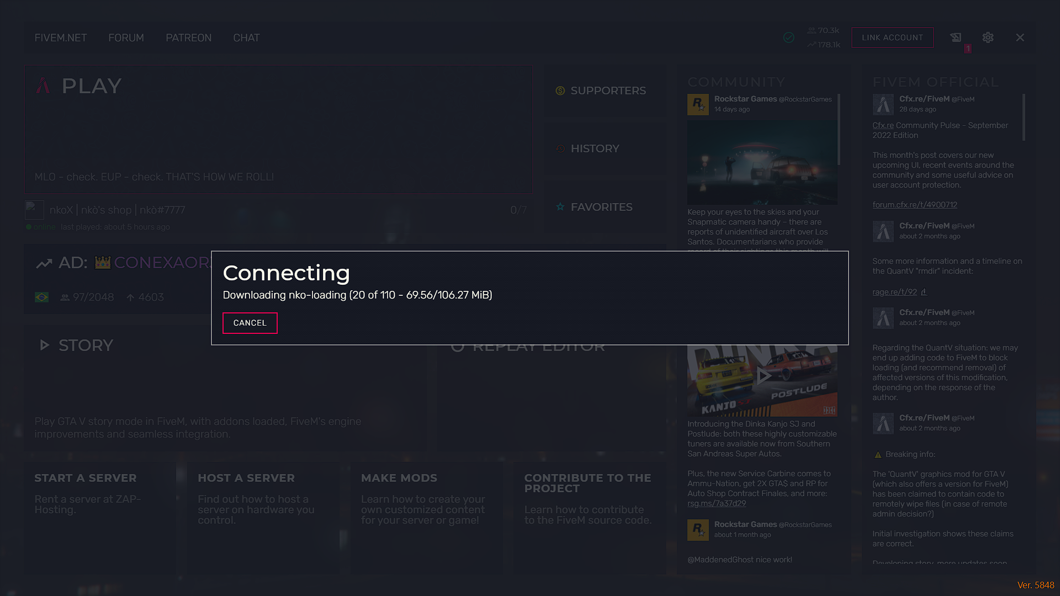1060x596 pixels.
Task: Click the FiveM logo beside PLAY
Action: tap(43, 86)
